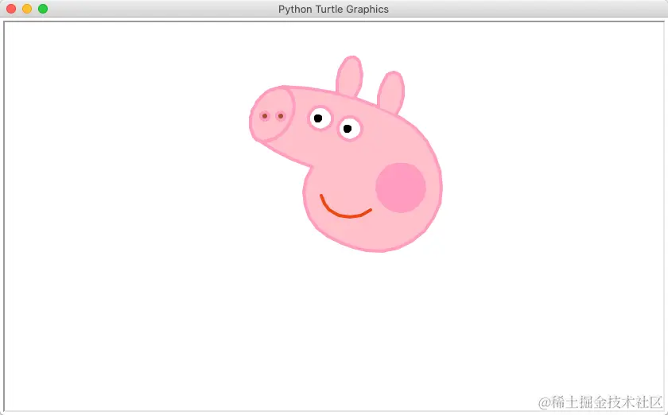Maximize the window with green button
This screenshot has height=415, width=668.
pyautogui.click(x=43, y=9)
